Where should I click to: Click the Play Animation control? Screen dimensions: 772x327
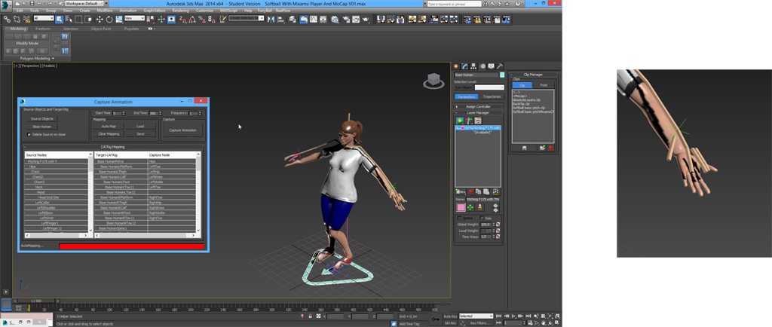click(x=513, y=316)
